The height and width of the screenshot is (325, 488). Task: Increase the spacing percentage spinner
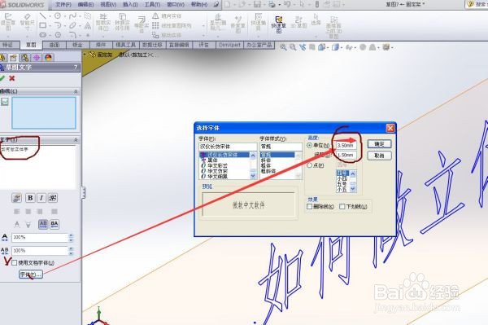pos(71,248)
